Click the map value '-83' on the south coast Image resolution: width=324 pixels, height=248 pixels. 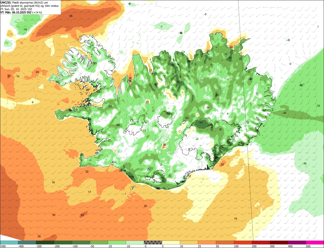click(x=158, y=188)
